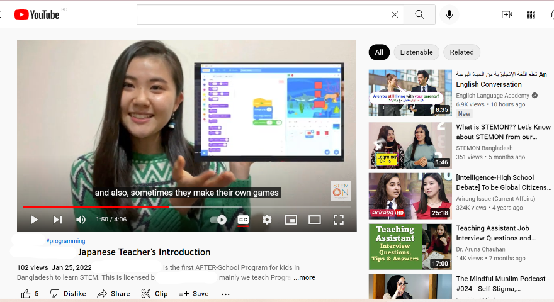Open the three-dot more actions menu
Screen dimensions: 554x302
coord(225,294)
